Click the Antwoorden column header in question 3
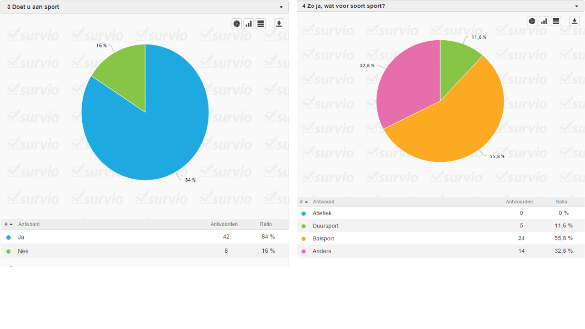The height and width of the screenshot is (329, 585). [x=223, y=224]
